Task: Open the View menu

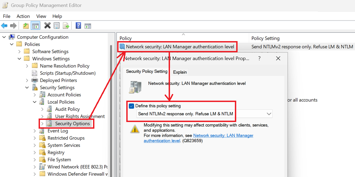Action: [41, 16]
